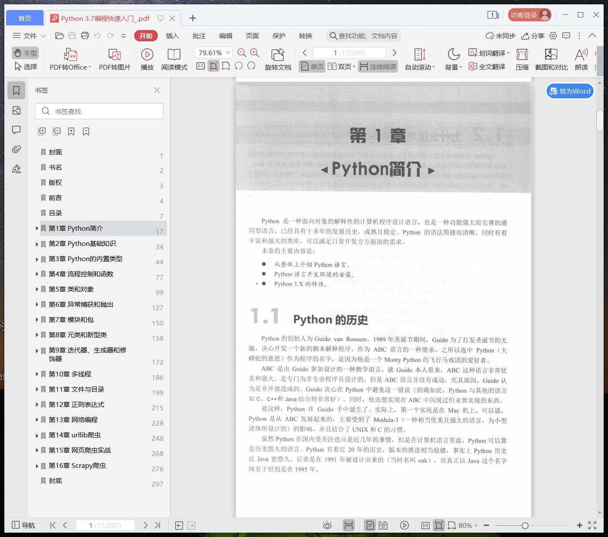Image resolution: width=608 pixels, height=537 pixels.
Task: Click the 分享 share button
Action: (x=533, y=36)
